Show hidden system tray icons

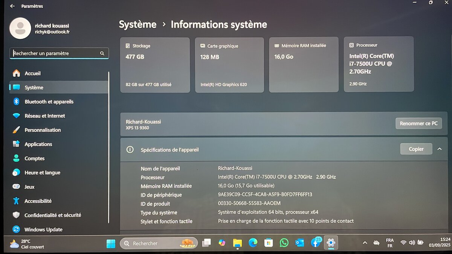[x=365, y=243]
